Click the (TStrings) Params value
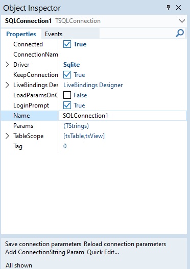The height and width of the screenshot is (269, 190). (x=76, y=126)
